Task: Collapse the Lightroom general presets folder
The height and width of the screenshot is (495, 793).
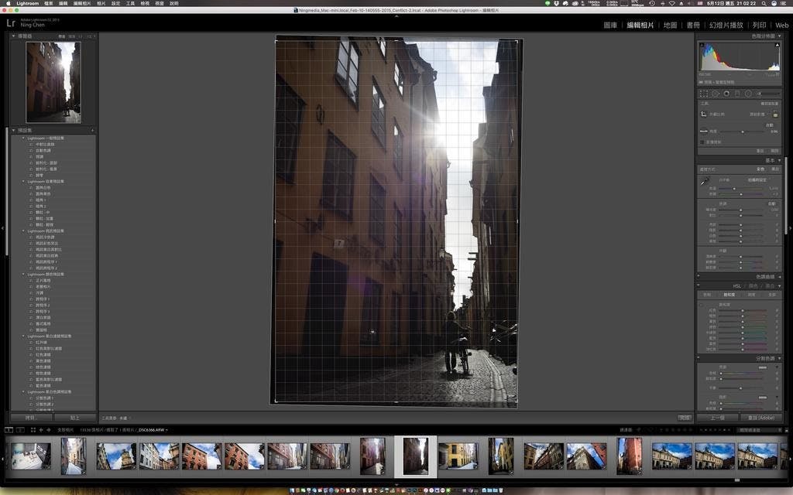Action: click(x=23, y=138)
